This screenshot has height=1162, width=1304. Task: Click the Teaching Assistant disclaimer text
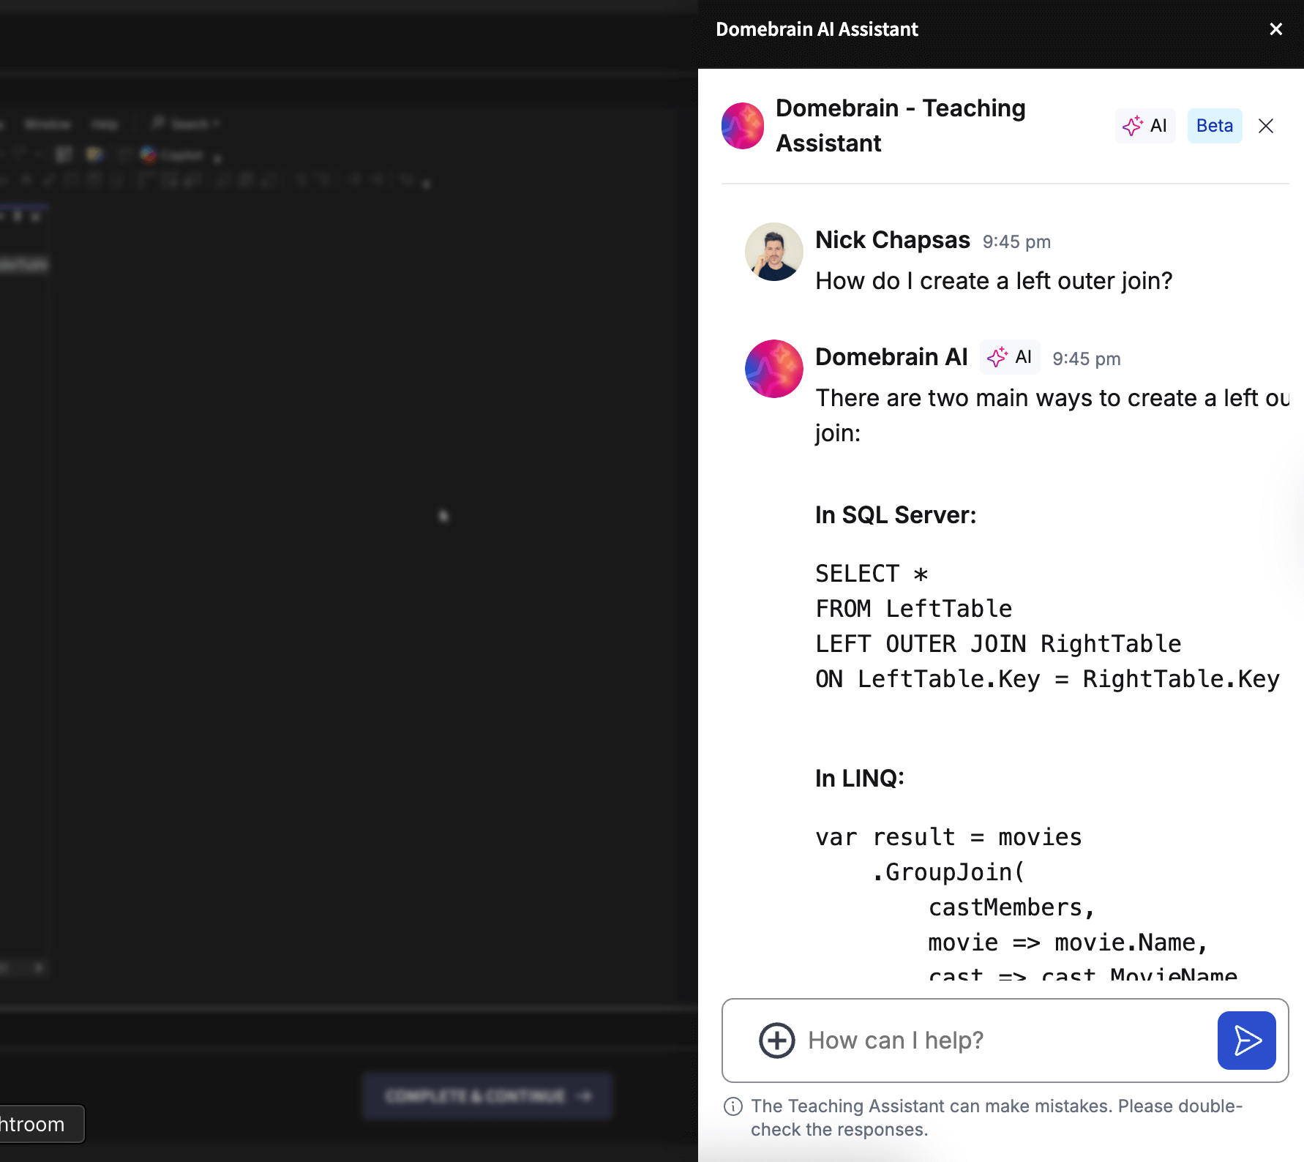click(997, 1117)
